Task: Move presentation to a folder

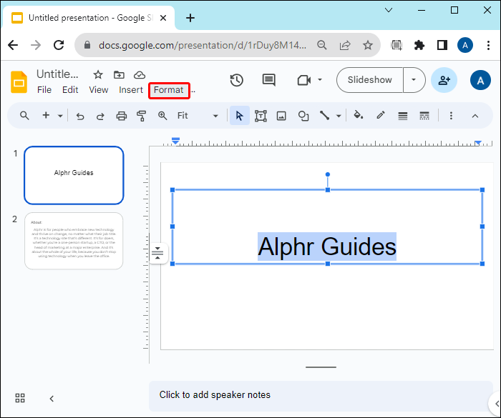Action: click(x=119, y=74)
